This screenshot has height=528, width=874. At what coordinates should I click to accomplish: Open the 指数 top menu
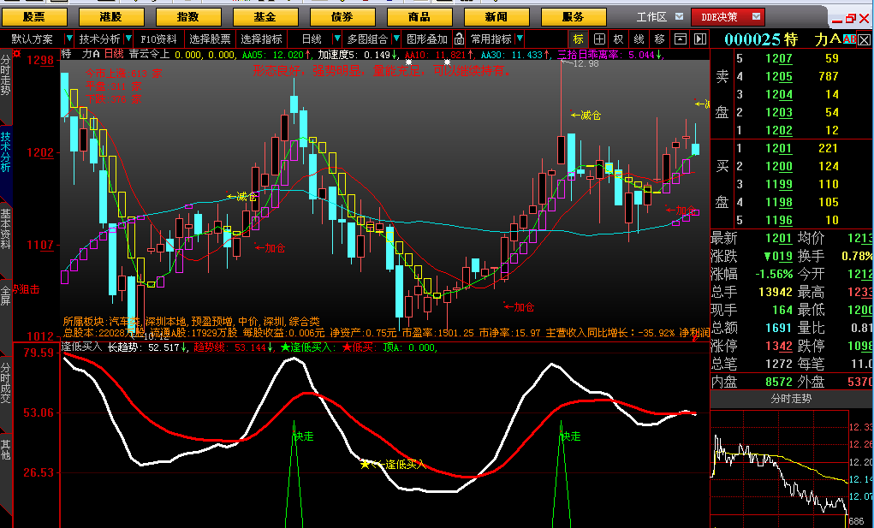click(x=188, y=17)
